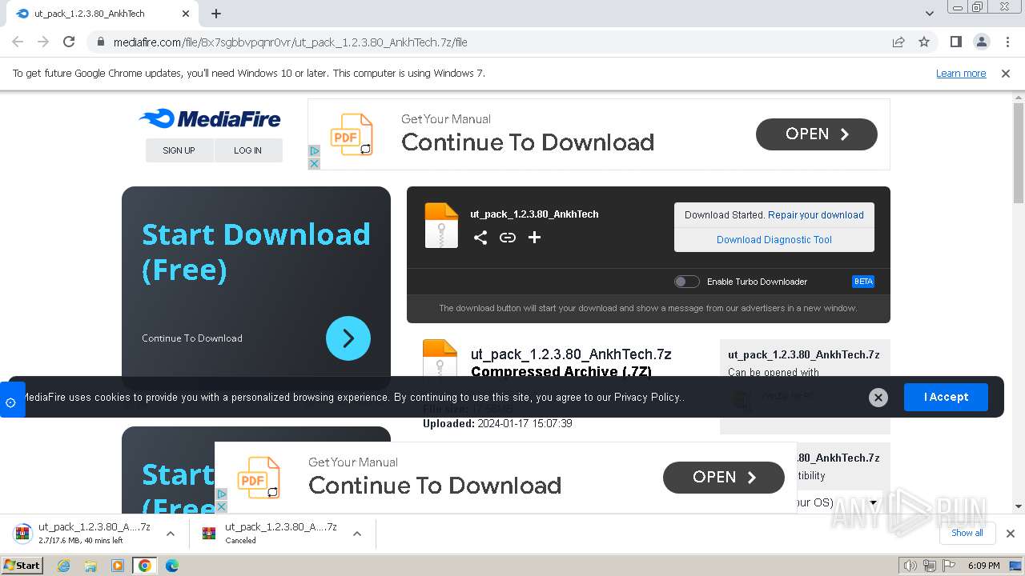Click the BETA badge

point(863,282)
